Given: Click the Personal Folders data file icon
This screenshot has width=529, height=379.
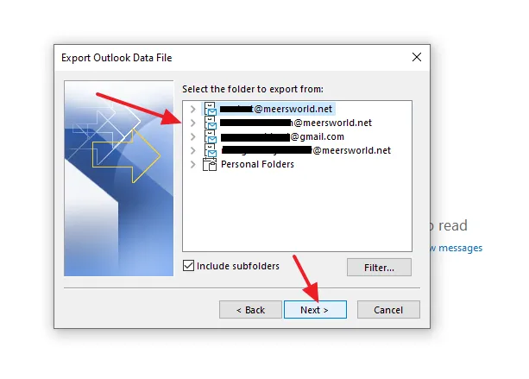Looking at the screenshot, I should click(210, 164).
